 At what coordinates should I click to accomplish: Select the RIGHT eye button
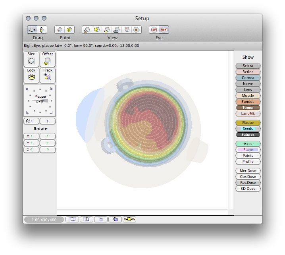[x=164, y=30]
